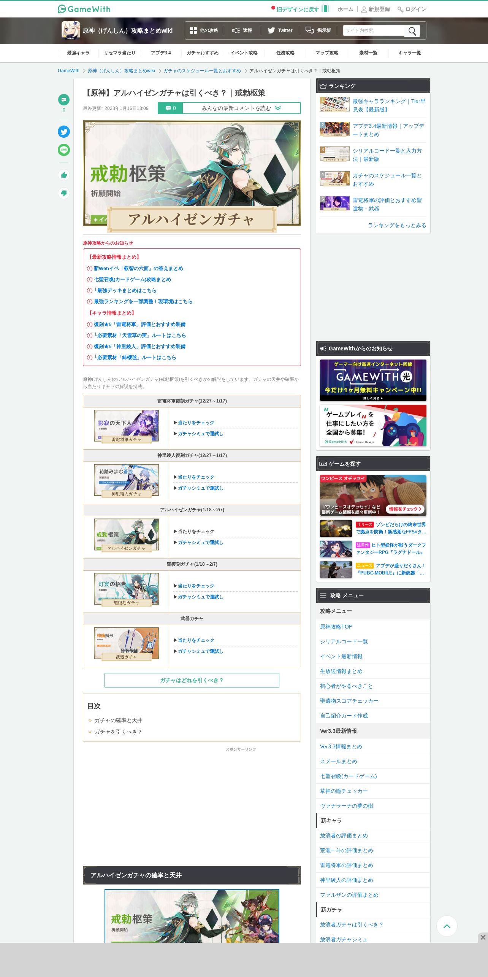Open PUBG MOBILE news article link
The height and width of the screenshot is (977, 488).
click(x=391, y=569)
